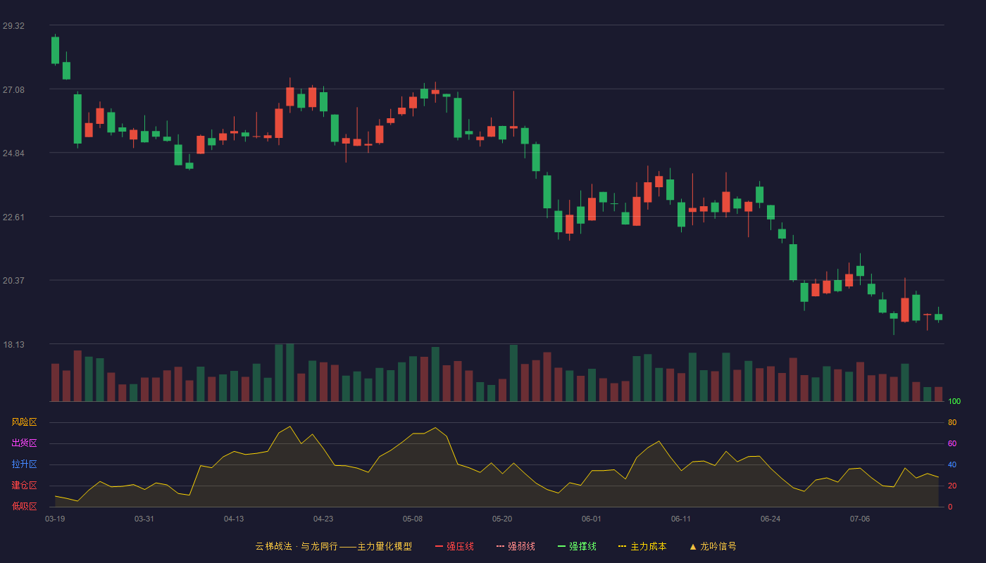Click the 06-01 date axis label
This screenshot has width=986, height=563.
[592, 519]
